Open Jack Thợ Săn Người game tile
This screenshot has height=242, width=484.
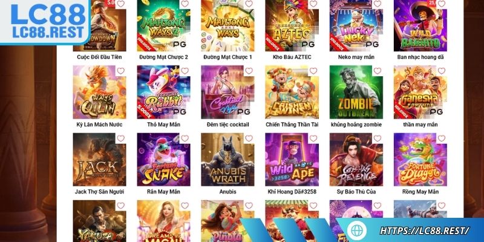(x=99, y=160)
